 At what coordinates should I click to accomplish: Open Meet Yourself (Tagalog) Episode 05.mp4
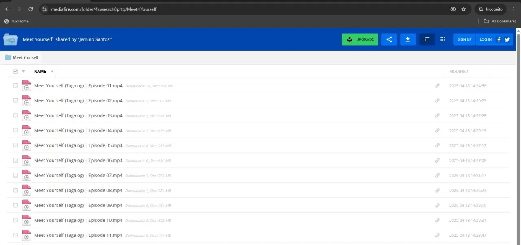pos(78,145)
